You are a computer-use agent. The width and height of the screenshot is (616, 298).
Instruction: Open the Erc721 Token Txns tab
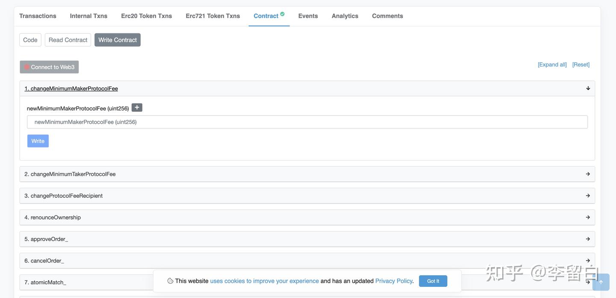click(213, 16)
